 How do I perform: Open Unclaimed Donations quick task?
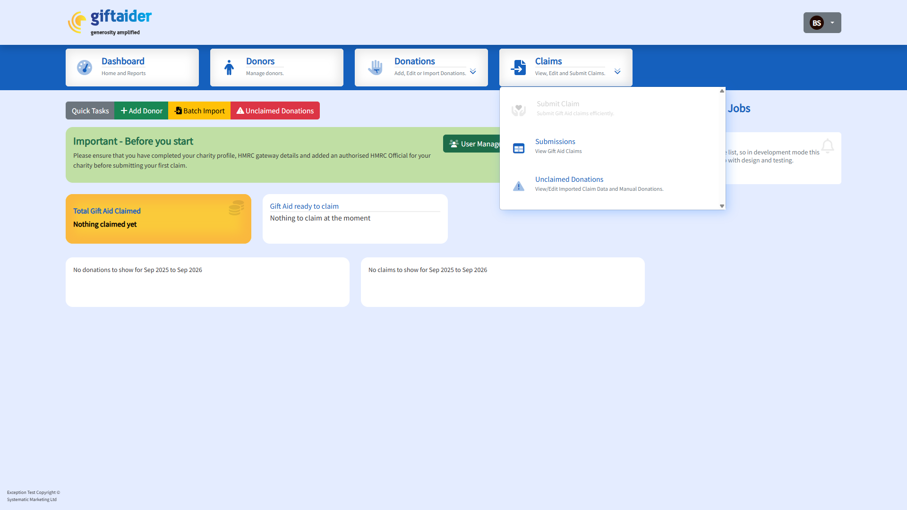275,110
